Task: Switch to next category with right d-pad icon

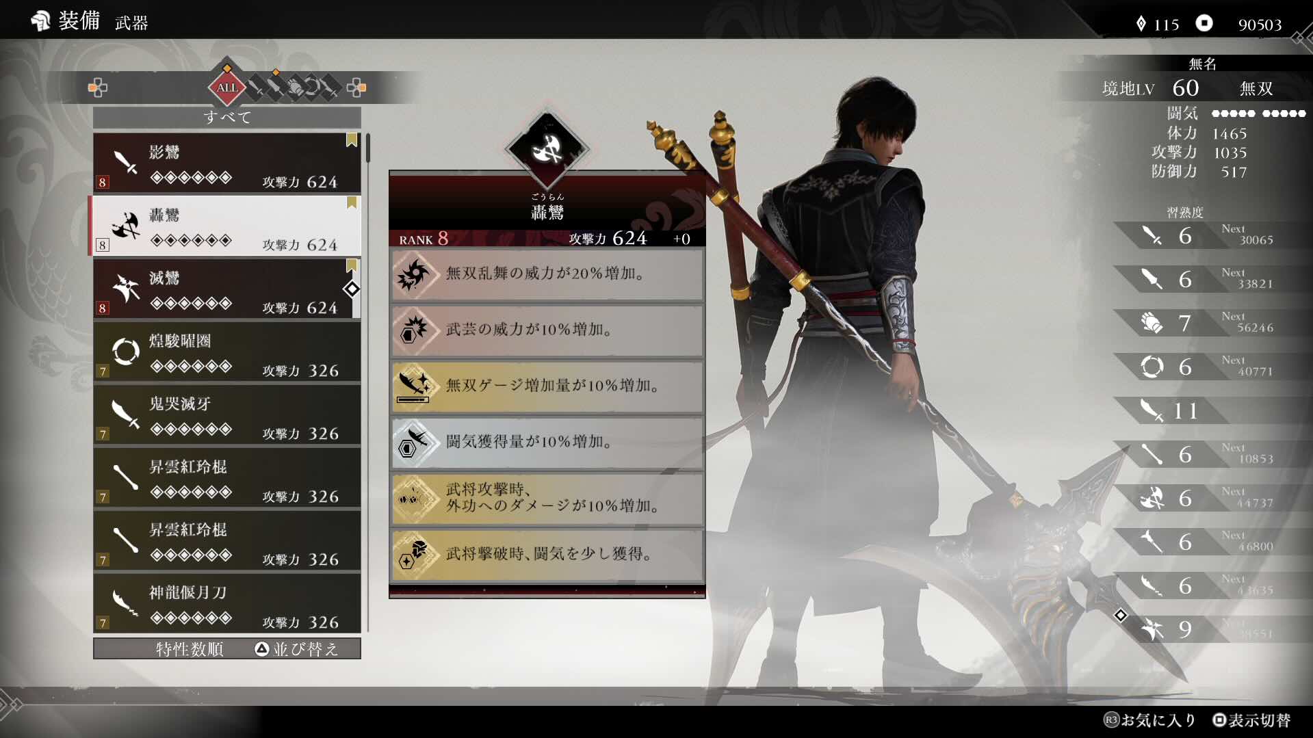Action: click(356, 88)
